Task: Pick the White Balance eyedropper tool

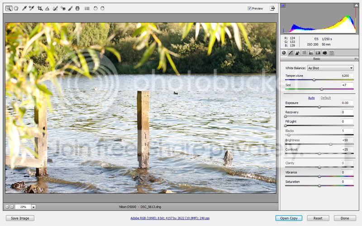Action: (24, 8)
